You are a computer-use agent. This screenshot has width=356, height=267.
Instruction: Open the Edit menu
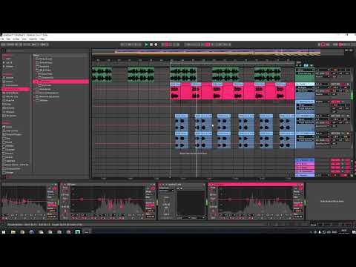(x=8, y=39)
